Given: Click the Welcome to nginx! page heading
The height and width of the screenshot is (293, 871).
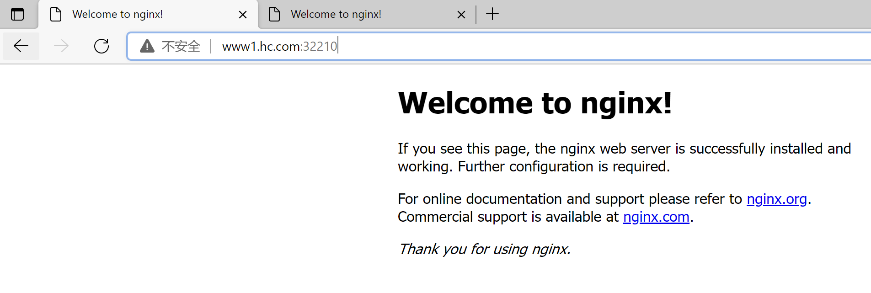Looking at the screenshot, I should click(535, 103).
